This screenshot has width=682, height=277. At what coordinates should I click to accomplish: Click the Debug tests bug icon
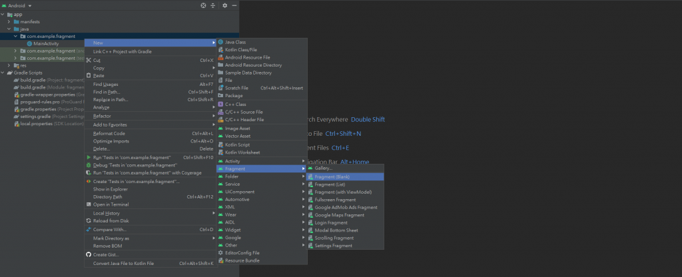click(x=89, y=165)
